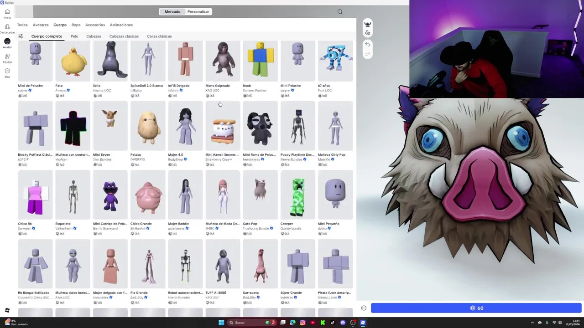Open the filter sliders icon beside Cuerpo completo

click(21, 36)
